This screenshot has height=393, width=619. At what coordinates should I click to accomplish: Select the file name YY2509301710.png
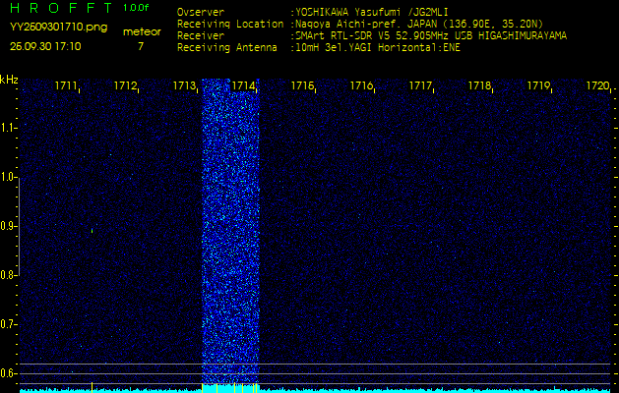coord(58,28)
